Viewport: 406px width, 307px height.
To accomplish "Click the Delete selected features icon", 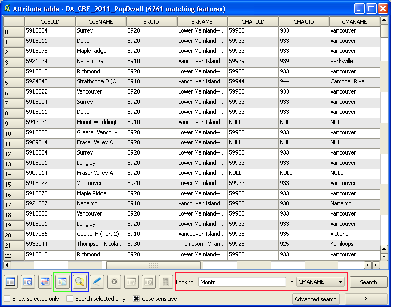I will pyautogui.click(x=114, y=282).
